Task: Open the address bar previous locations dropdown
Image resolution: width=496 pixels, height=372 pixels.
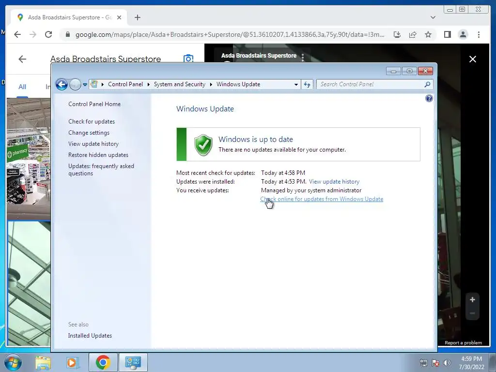Action: tap(296, 84)
